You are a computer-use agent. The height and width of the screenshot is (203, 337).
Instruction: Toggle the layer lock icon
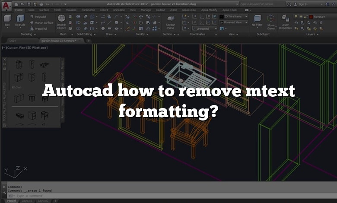coord(305,16)
